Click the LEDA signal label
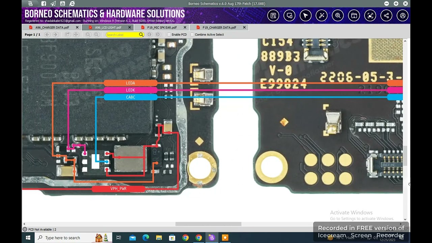Viewport: 432px width, 243px height. pos(130,83)
